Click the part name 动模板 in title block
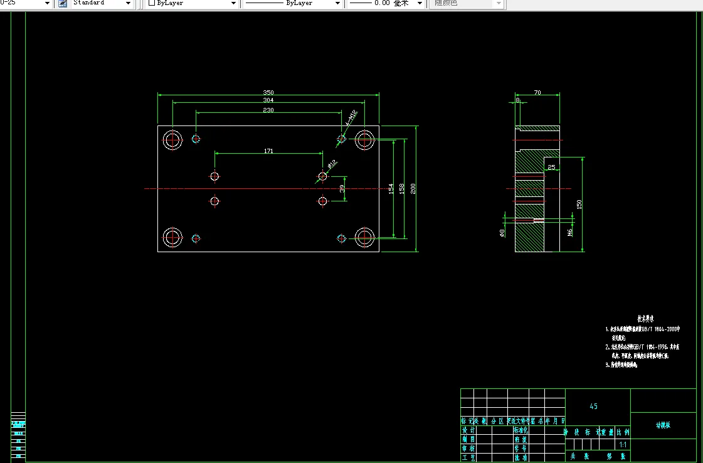Viewport: 703px width, 463px height. tap(663, 425)
